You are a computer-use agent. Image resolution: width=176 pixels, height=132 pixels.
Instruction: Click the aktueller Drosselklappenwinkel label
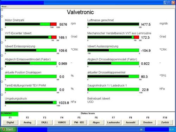(106, 73)
